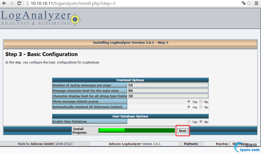Select No for Enable User Database
The image size is (261, 154).
pyautogui.click(x=201, y=121)
